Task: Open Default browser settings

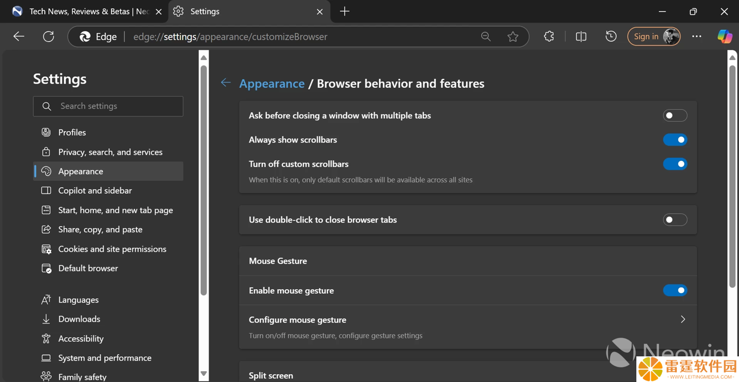Action: [108, 268]
